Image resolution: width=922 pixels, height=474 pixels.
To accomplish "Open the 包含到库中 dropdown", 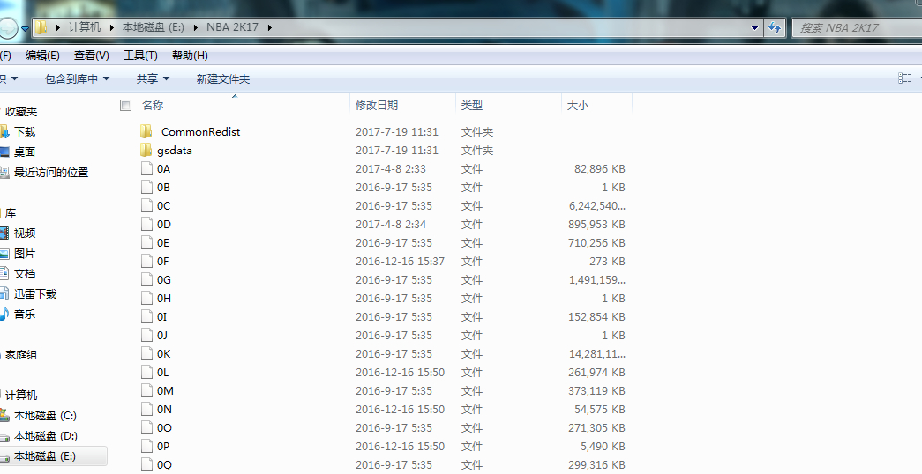I will 77,78.
